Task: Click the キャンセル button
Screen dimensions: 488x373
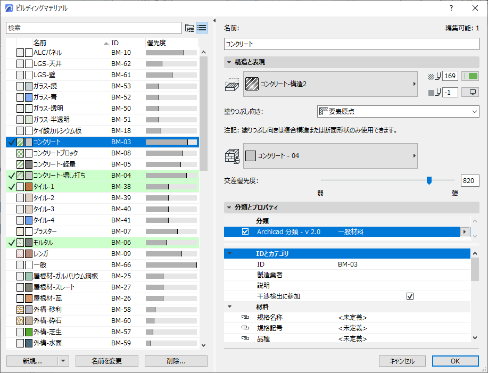Action: (x=402, y=361)
